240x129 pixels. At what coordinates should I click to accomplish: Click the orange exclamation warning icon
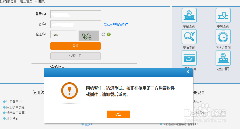tap(70, 91)
